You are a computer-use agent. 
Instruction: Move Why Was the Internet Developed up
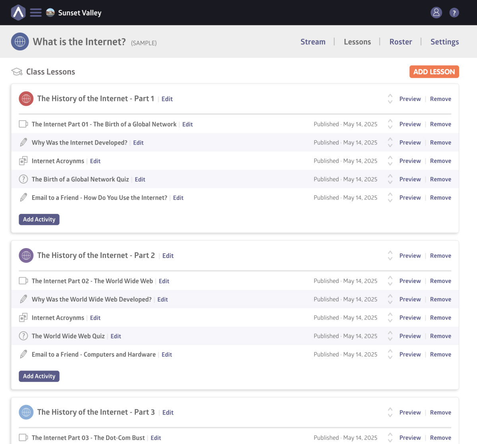(390, 140)
